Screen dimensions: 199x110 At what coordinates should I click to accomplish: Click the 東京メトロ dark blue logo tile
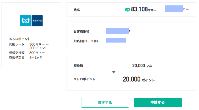(37, 21)
